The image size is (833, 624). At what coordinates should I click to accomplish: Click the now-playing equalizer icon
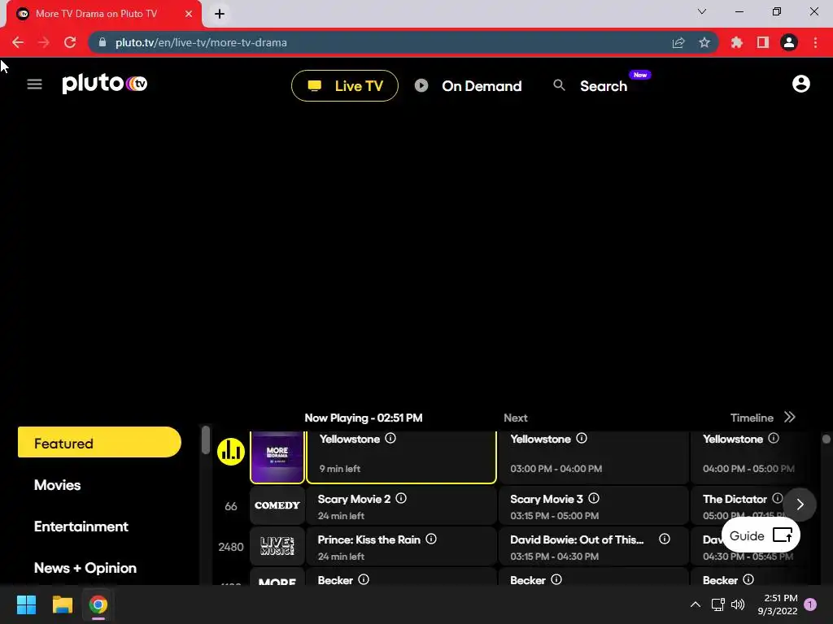click(x=230, y=452)
